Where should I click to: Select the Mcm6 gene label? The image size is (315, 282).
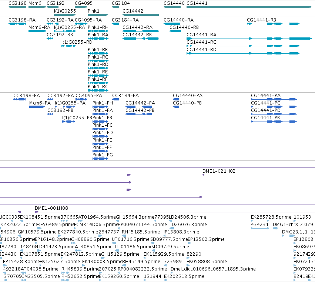(35, 3)
